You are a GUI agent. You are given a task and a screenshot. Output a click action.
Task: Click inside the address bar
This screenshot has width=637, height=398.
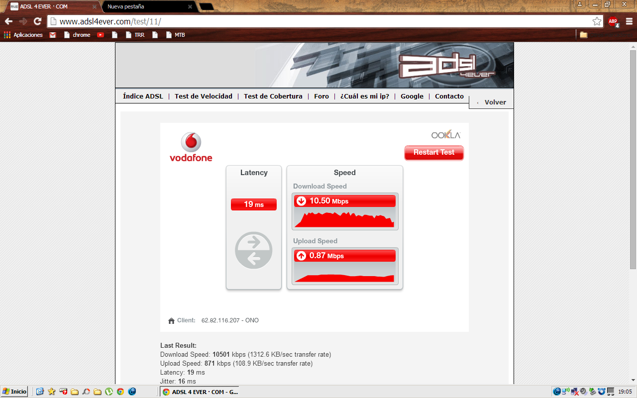click(x=249, y=21)
